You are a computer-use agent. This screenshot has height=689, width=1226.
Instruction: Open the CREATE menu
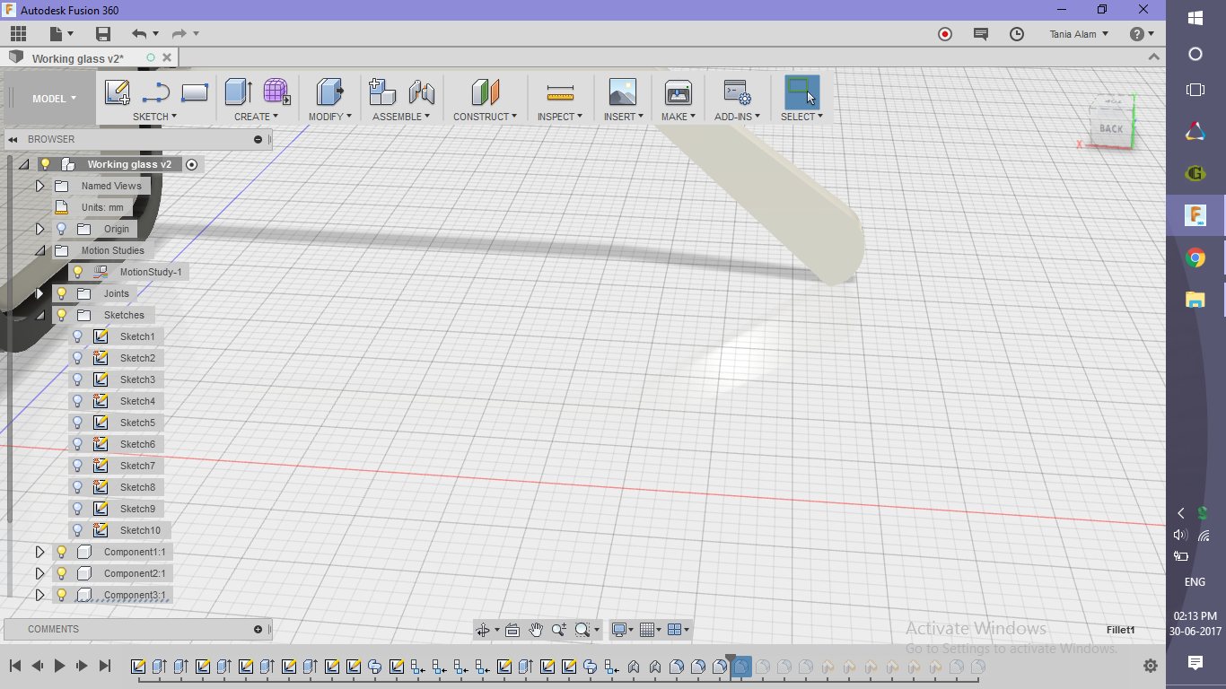[256, 117]
